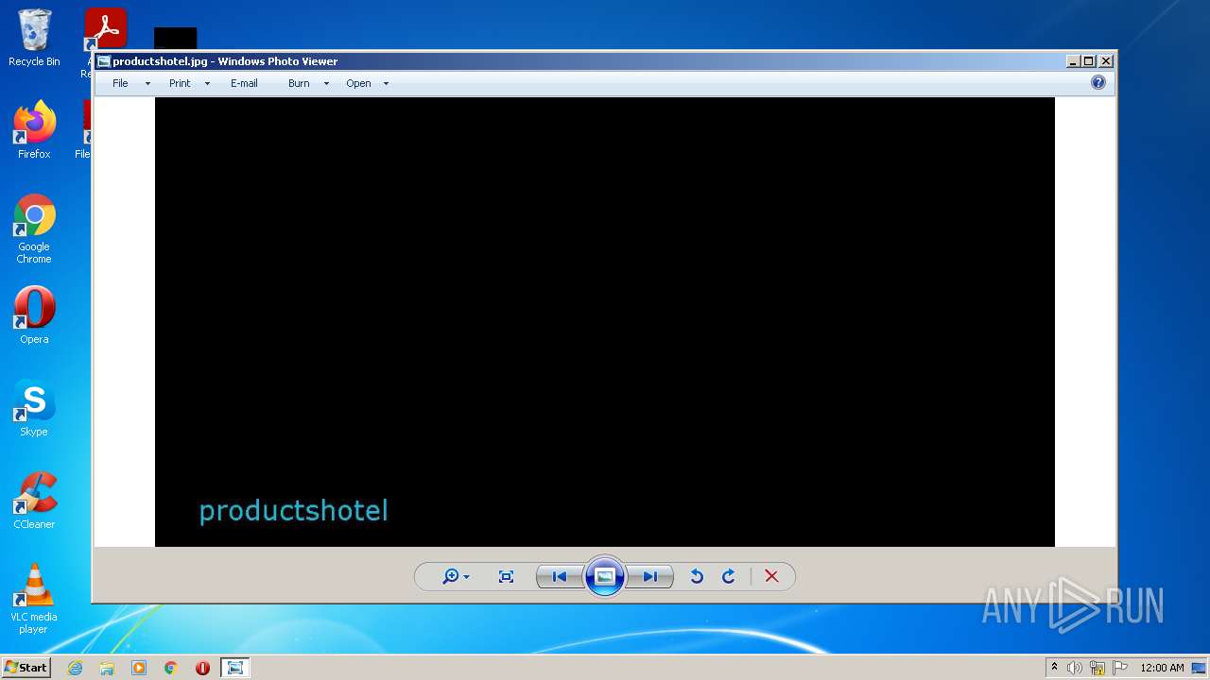Image resolution: width=1210 pixels, height=680 pixels.
Task: Delete the photo with red X
Action: 771,576
